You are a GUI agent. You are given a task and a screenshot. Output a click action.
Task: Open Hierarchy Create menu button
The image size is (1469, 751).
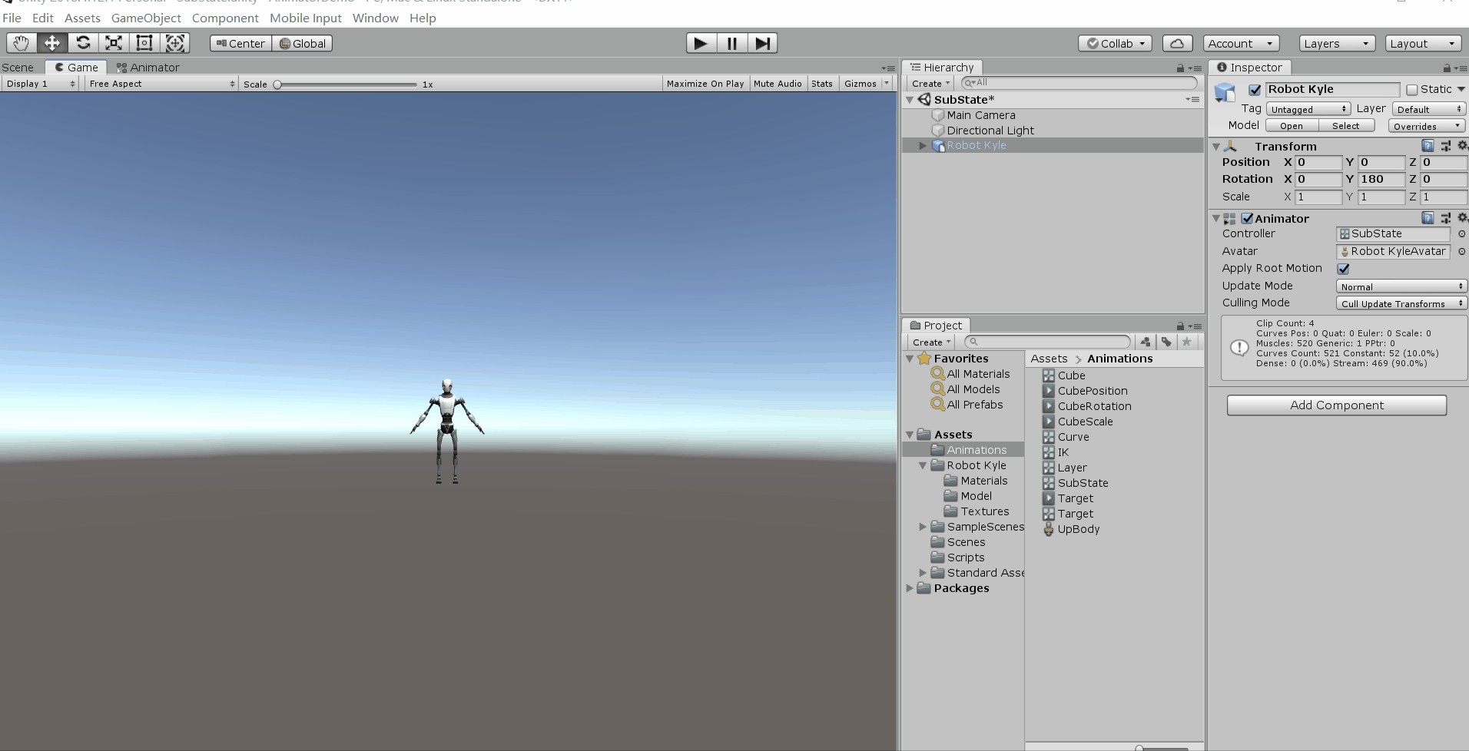(x=931, y=83)
